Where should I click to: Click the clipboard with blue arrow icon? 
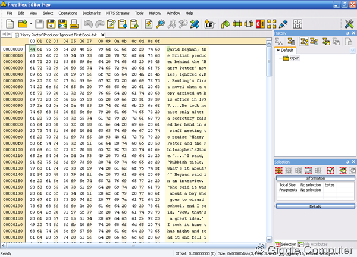[123, 24]
